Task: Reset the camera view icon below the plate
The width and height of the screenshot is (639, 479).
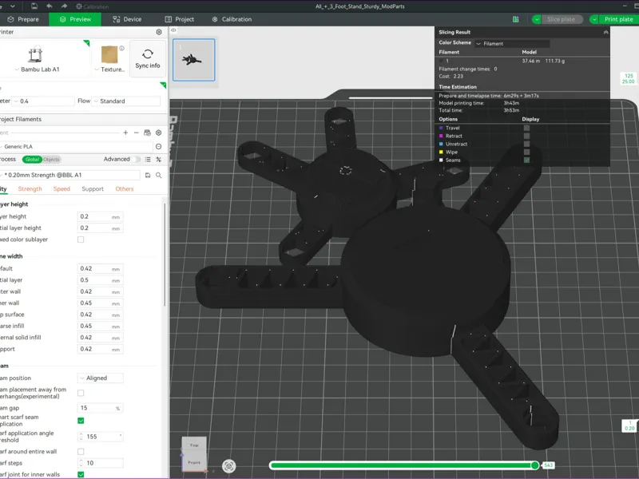Action: coord(228,466)
